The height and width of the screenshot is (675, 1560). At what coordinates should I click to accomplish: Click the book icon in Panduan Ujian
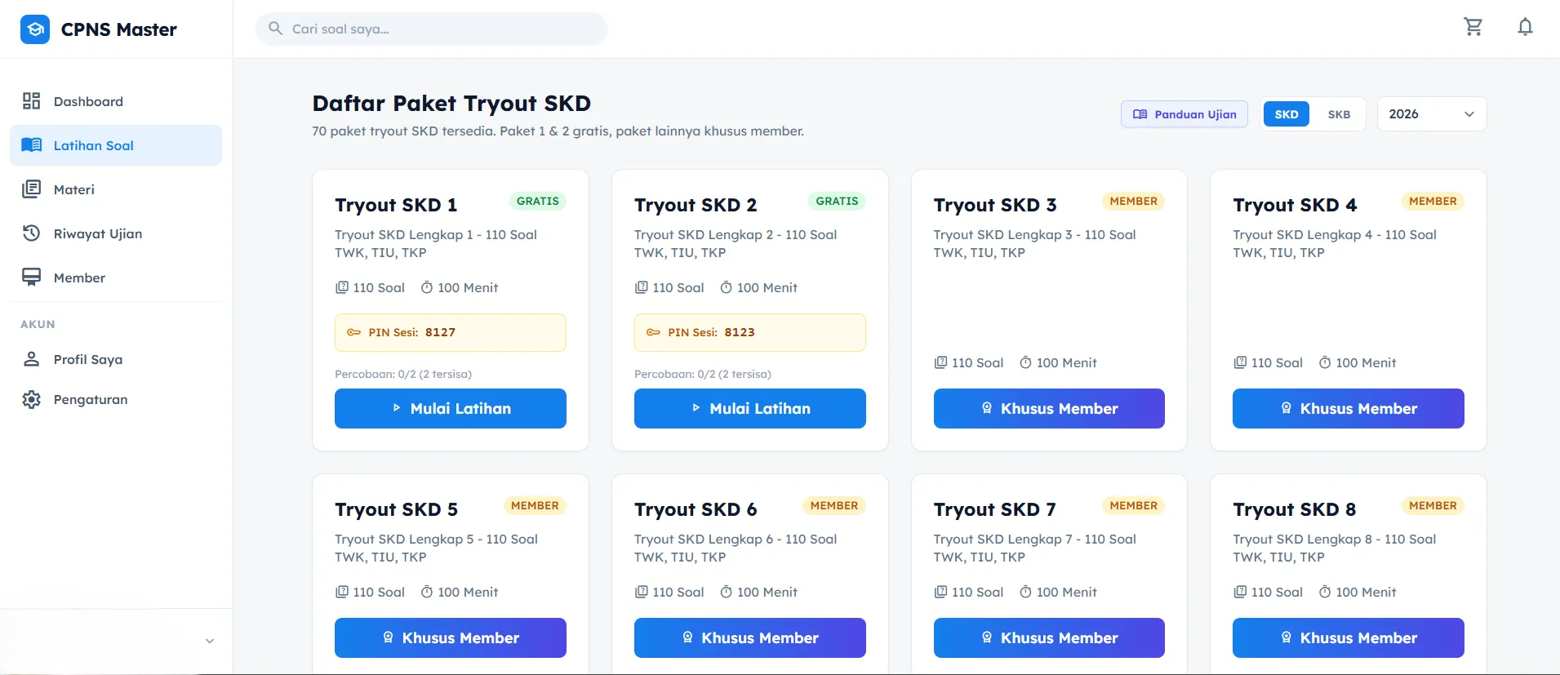click(1140, 114)
